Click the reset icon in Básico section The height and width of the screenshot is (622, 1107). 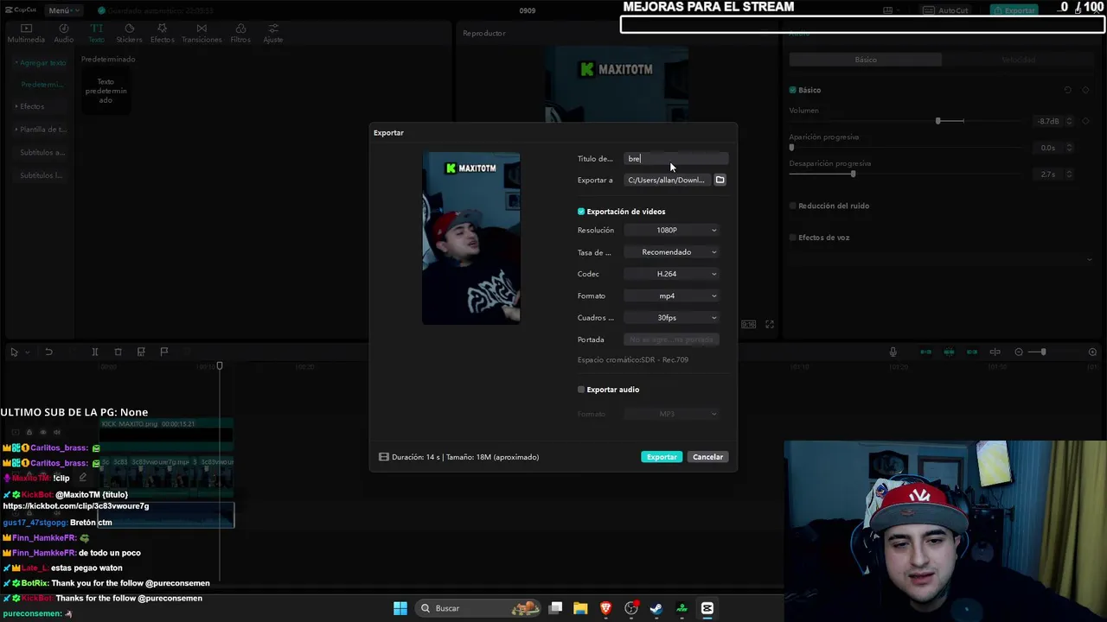pos(1068,90)
